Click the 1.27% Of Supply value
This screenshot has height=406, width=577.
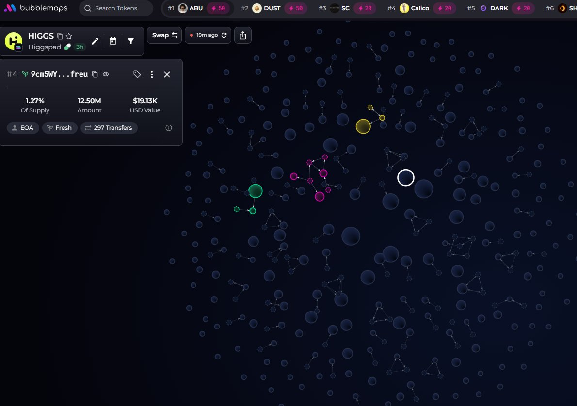coord(35,101)
